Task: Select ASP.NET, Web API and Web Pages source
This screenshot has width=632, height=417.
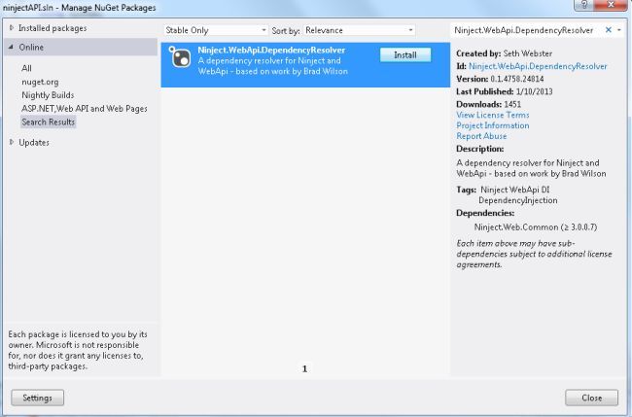Action: (85, 108)
